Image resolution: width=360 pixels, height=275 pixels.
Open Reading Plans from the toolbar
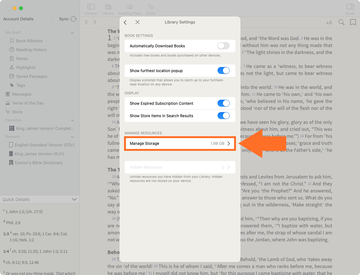pos(130,7)
